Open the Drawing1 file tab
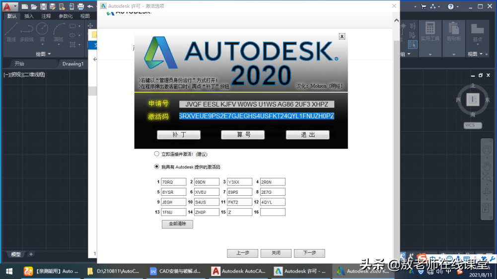The height and width of the screenshot is (279, 497). click(x=73, y=63)
